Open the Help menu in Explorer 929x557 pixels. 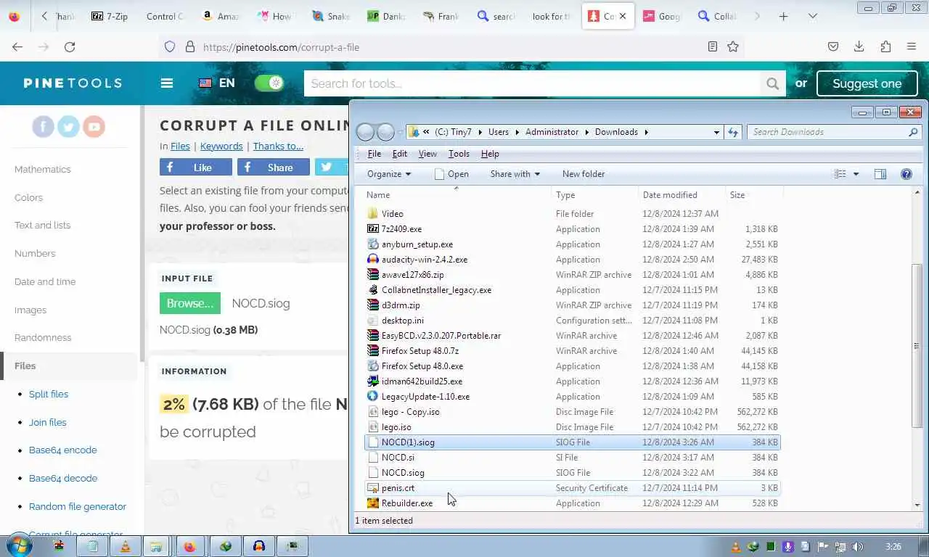[490, 154]
